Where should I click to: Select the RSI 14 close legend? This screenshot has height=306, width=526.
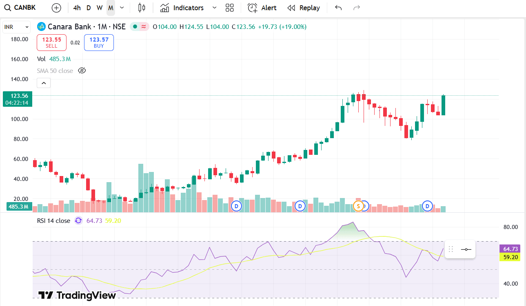click(53, 221)
